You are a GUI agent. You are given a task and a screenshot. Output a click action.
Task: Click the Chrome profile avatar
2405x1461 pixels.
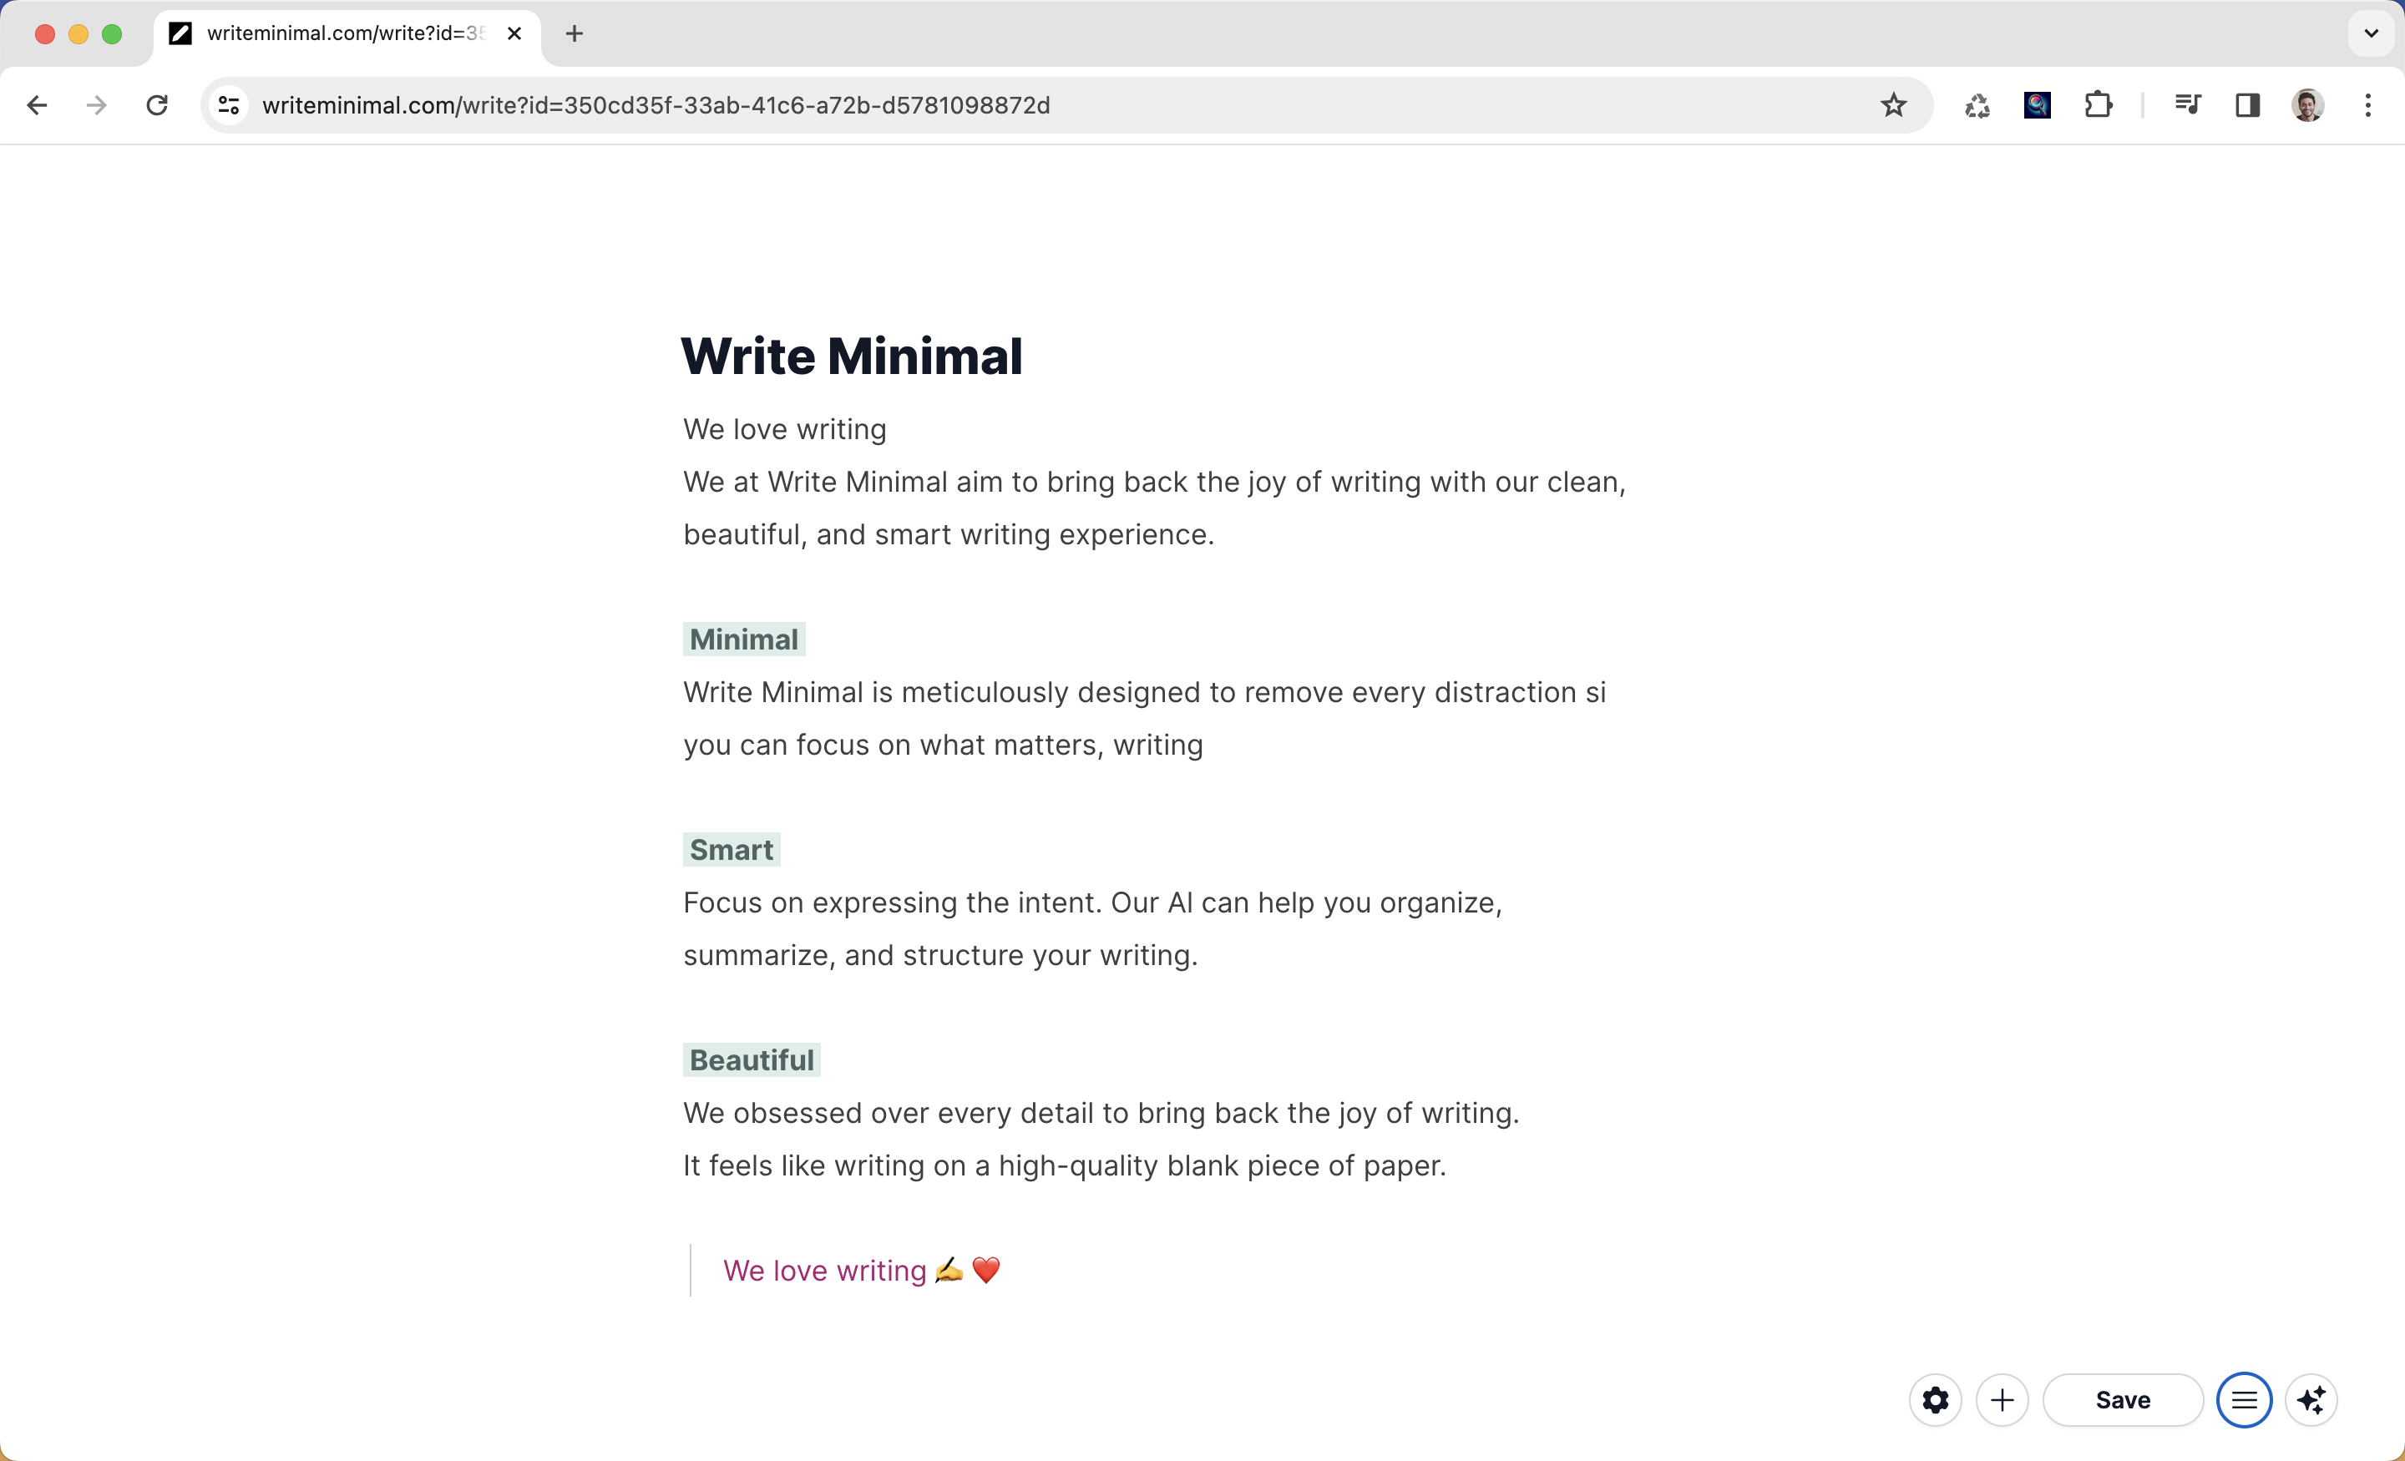[2307, 105]
